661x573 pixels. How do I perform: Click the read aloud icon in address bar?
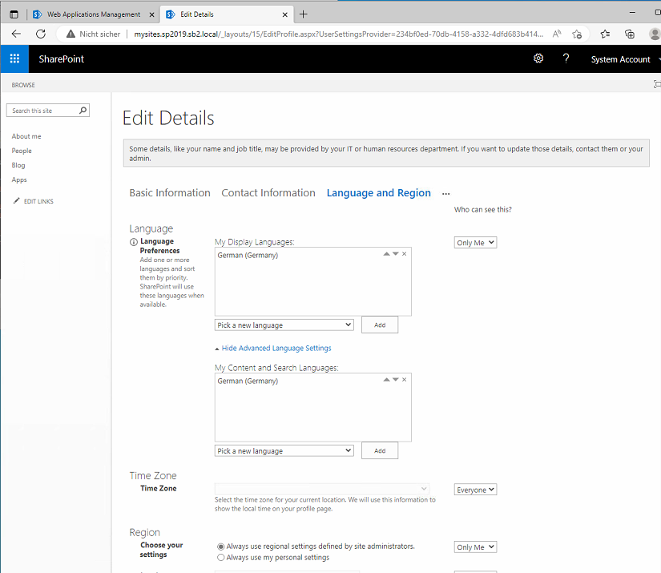(x=557, y=34)
